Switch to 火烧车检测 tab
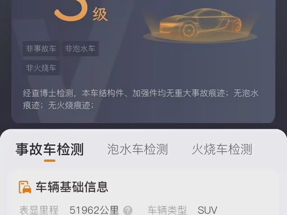Viewport: 287px width, 215px height. [222, 149]
